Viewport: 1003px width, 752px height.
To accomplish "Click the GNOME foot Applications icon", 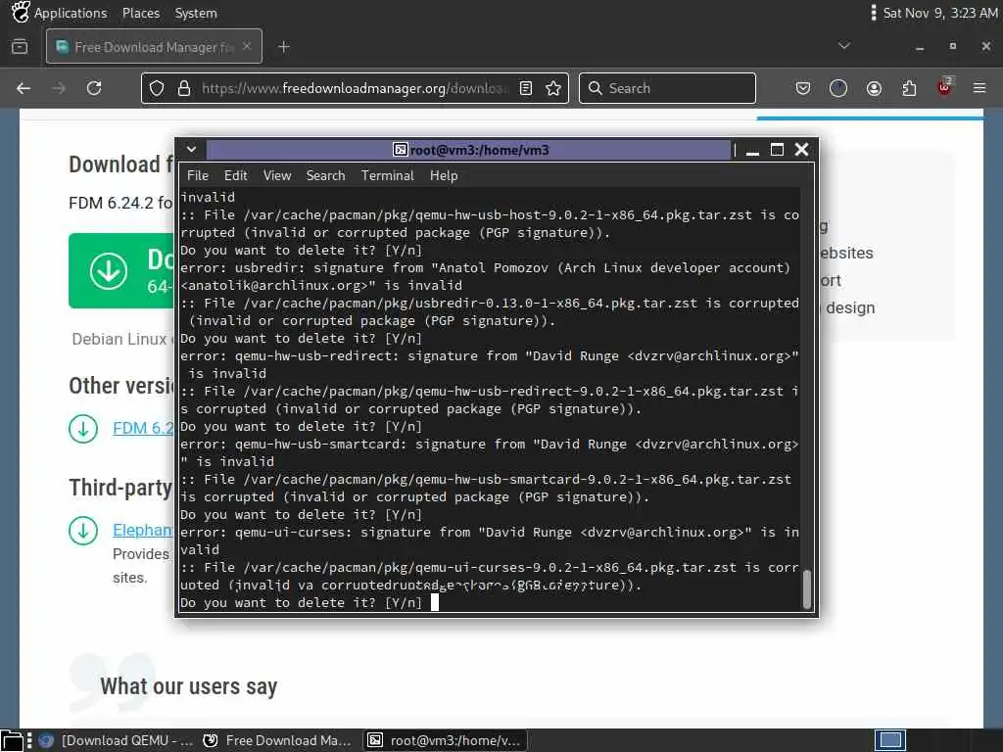I will pyautogui.click(x=21, y=12).
